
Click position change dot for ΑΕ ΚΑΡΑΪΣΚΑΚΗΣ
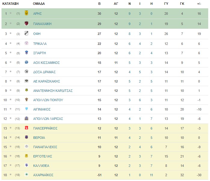pyautogui.click(x=11, y=81)
